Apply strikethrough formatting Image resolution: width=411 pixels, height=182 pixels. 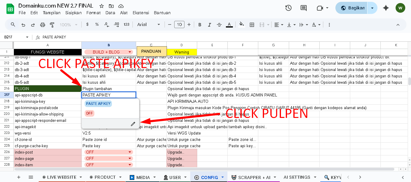219,24
